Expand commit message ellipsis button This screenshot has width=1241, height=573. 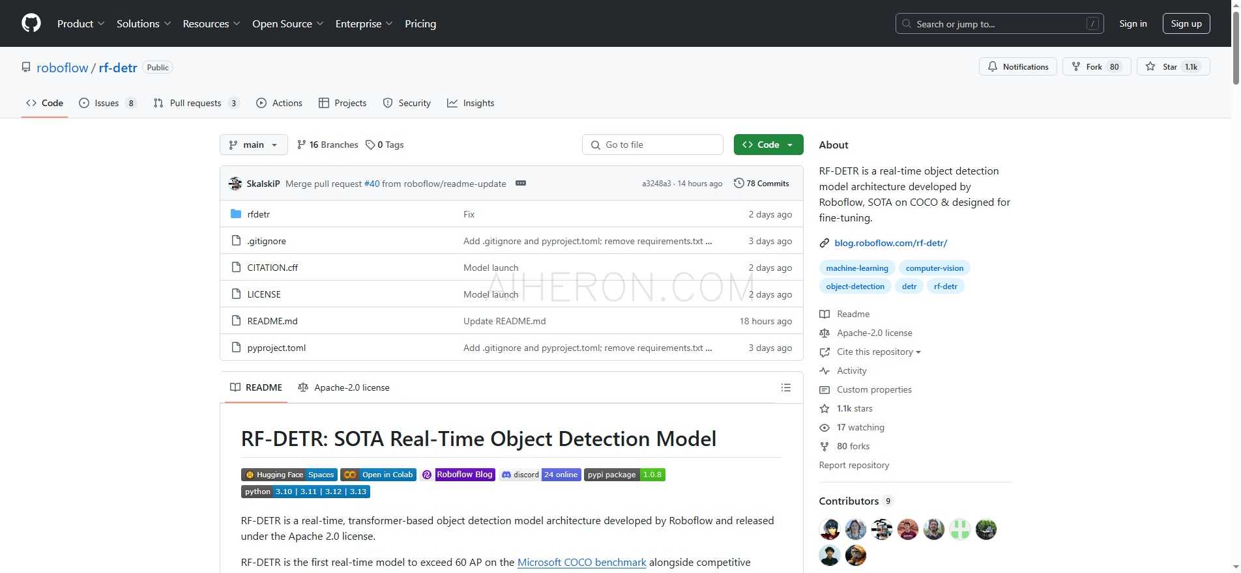click(x=520, y=184)
